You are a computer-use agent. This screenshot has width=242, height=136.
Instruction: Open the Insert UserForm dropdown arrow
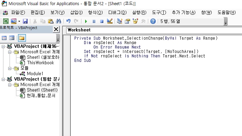coord(19,21)
